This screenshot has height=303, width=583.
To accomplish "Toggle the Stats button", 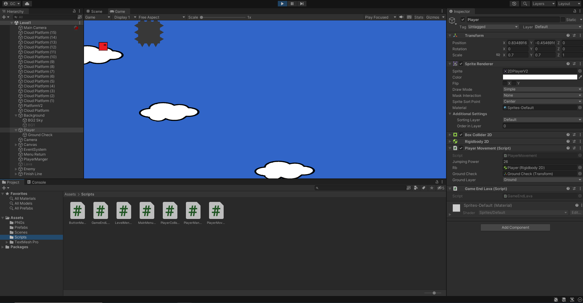I will pos(419,17).
